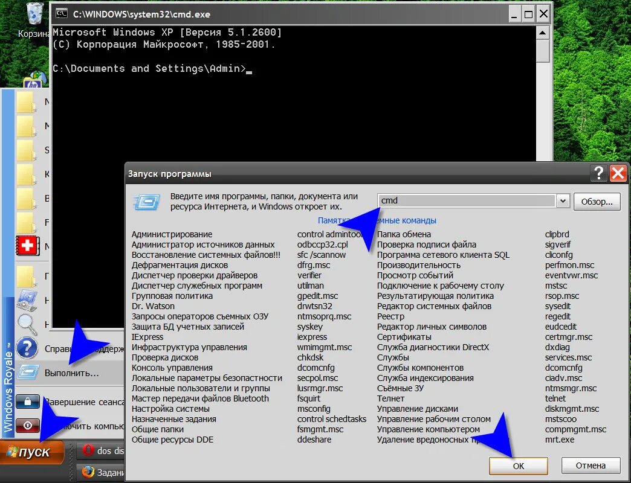Click the row 'Dr. Watson'
Viewport: 631px width, 483px height.
(x=153, y=306)
